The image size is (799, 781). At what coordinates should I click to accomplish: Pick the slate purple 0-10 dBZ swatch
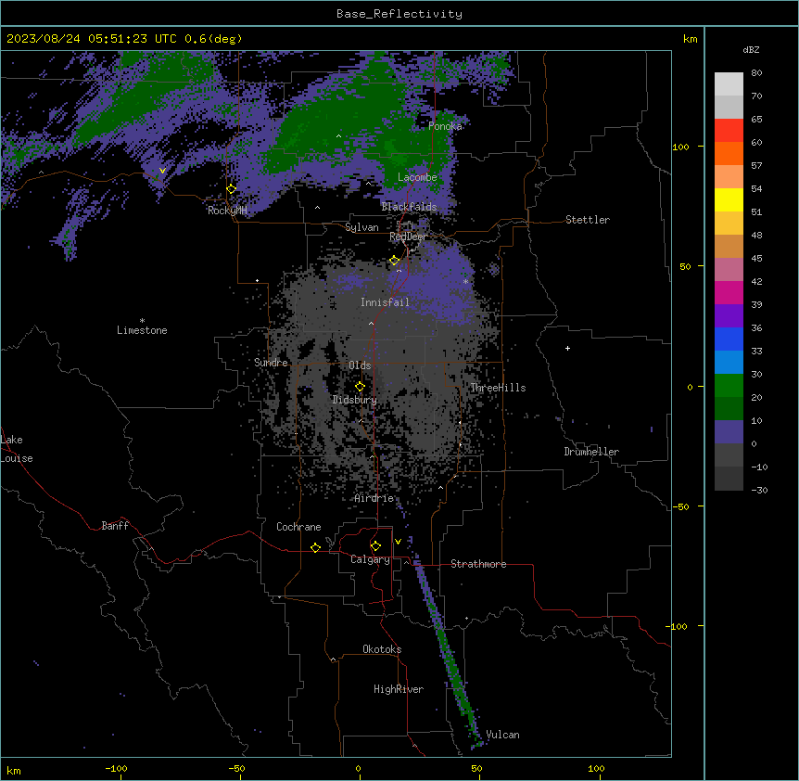pyautogui.click(x=729, y=432)
